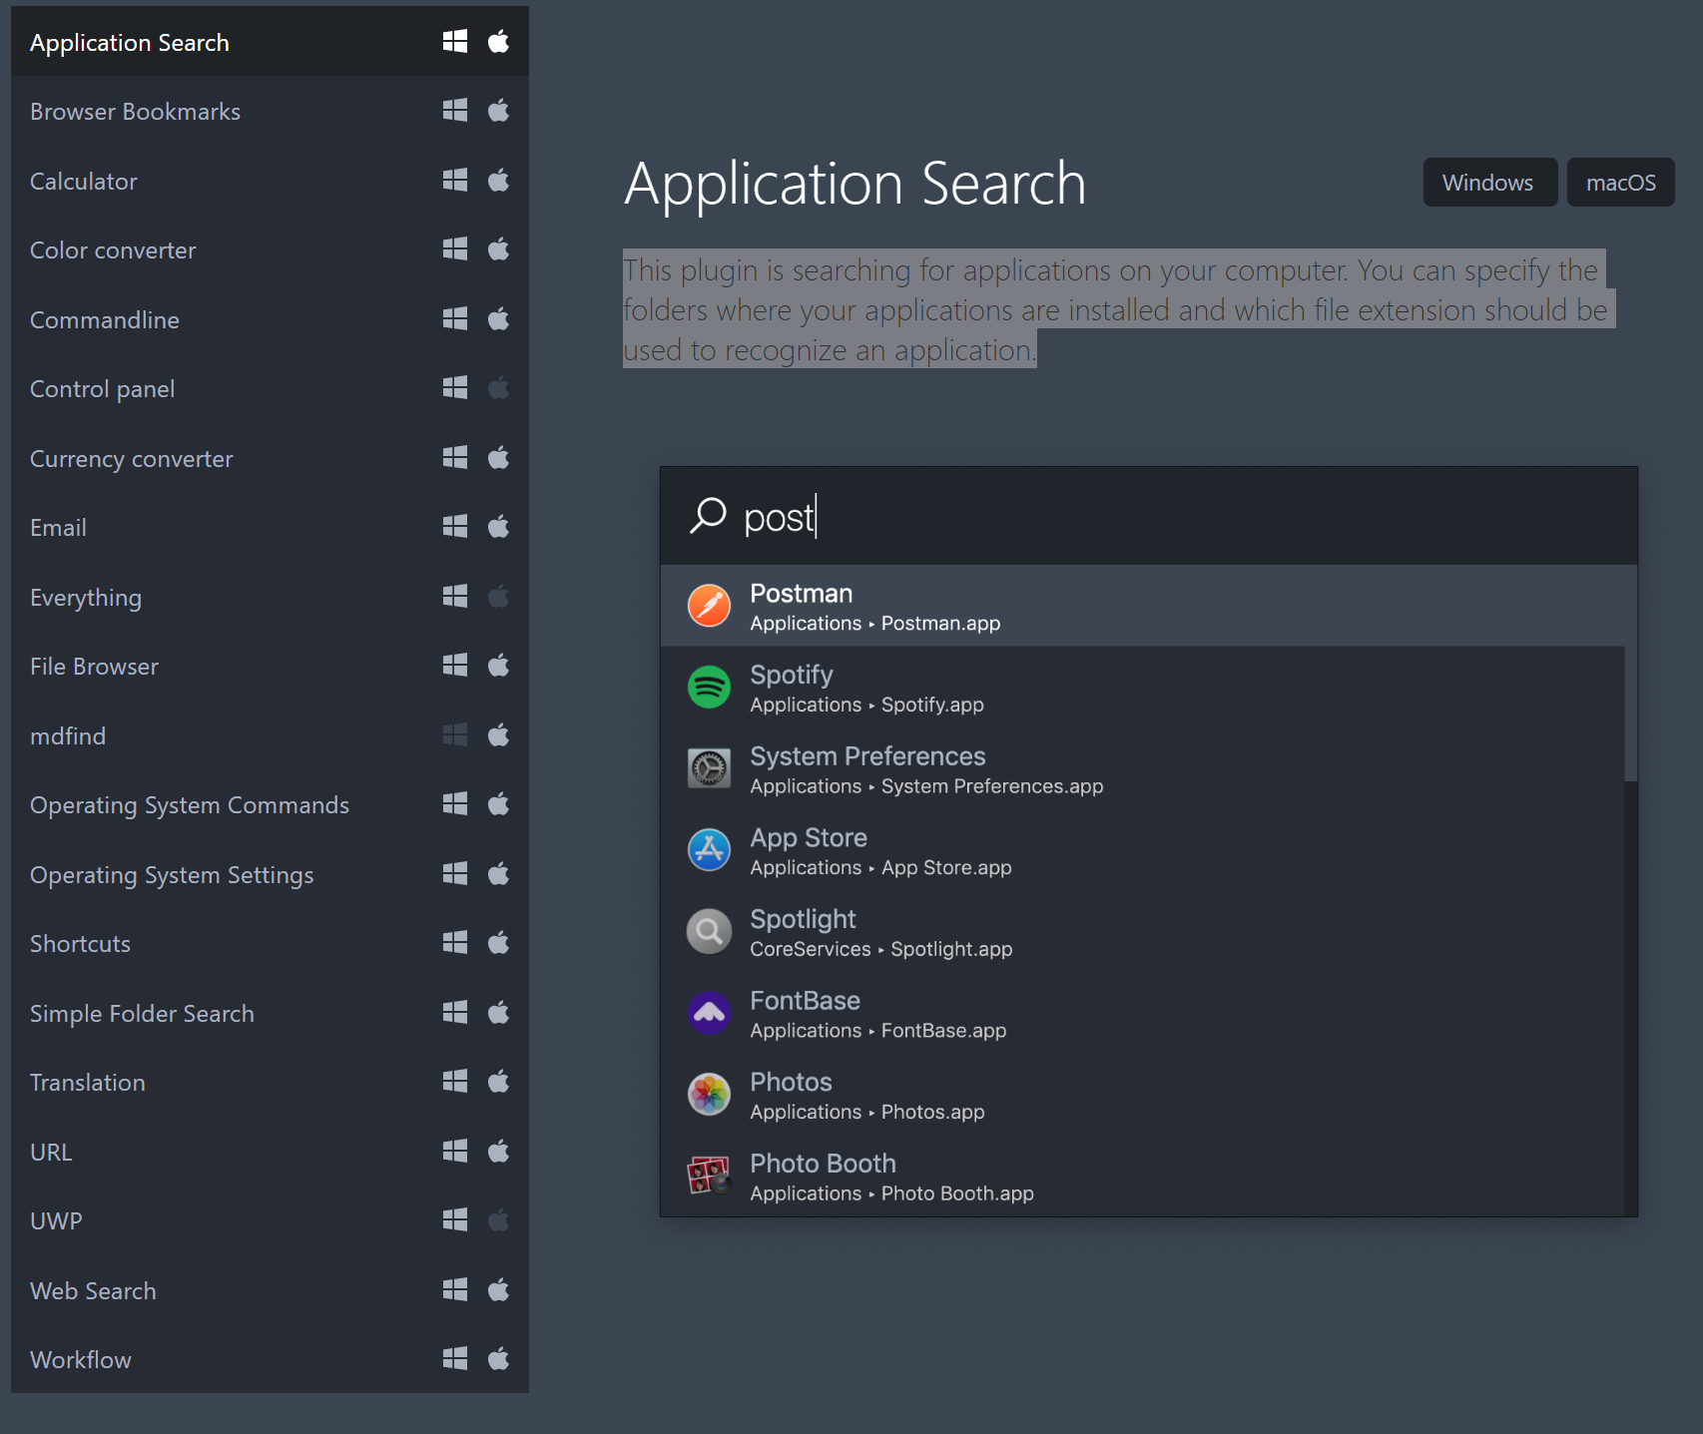Click Windows icon beside Control panel
The width and height of the screenshot is (1703, 1434).
(x=455, y=387)
